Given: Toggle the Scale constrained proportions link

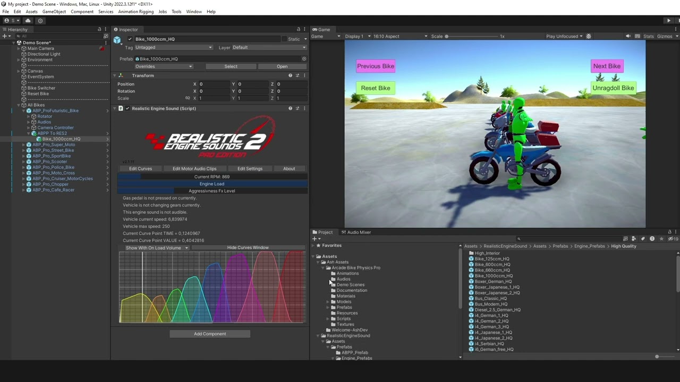Looking at the screenshot, I should [188, 98].
